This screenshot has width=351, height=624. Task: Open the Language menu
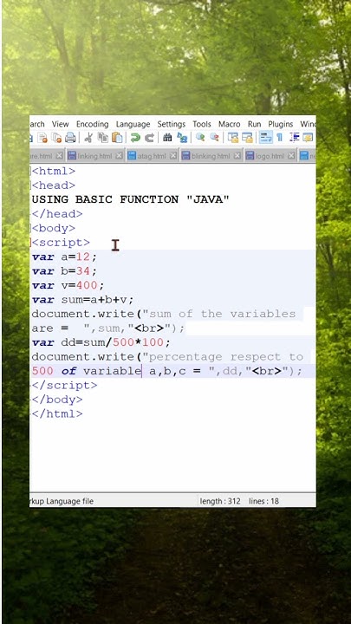(133, 124)
